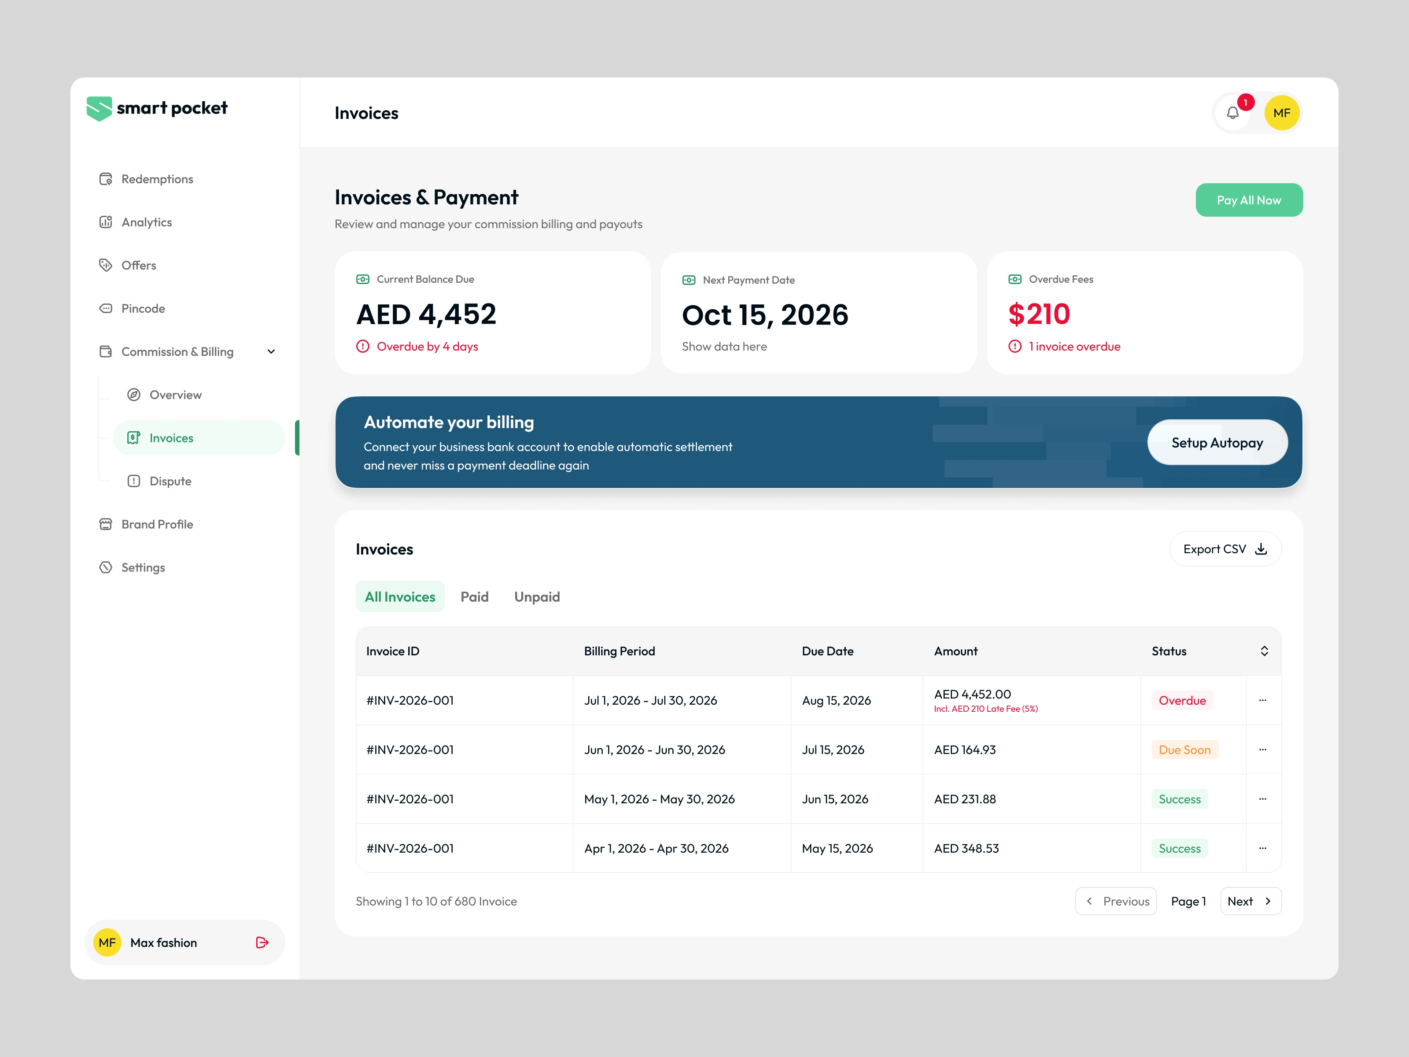Click the Overdue Fees money icon

[x=1015, y=279]
